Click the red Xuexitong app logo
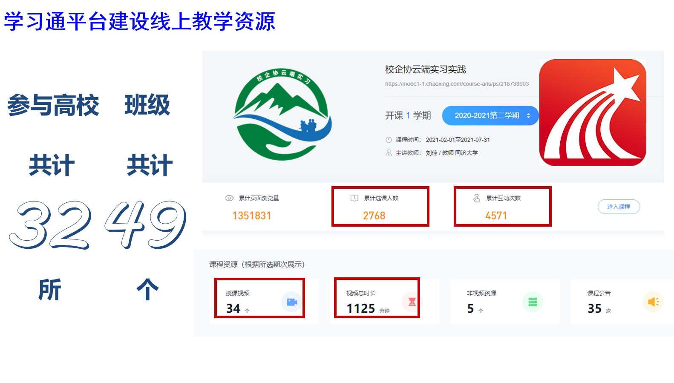The height and width of the screenshot is (383, 674). 593,113
